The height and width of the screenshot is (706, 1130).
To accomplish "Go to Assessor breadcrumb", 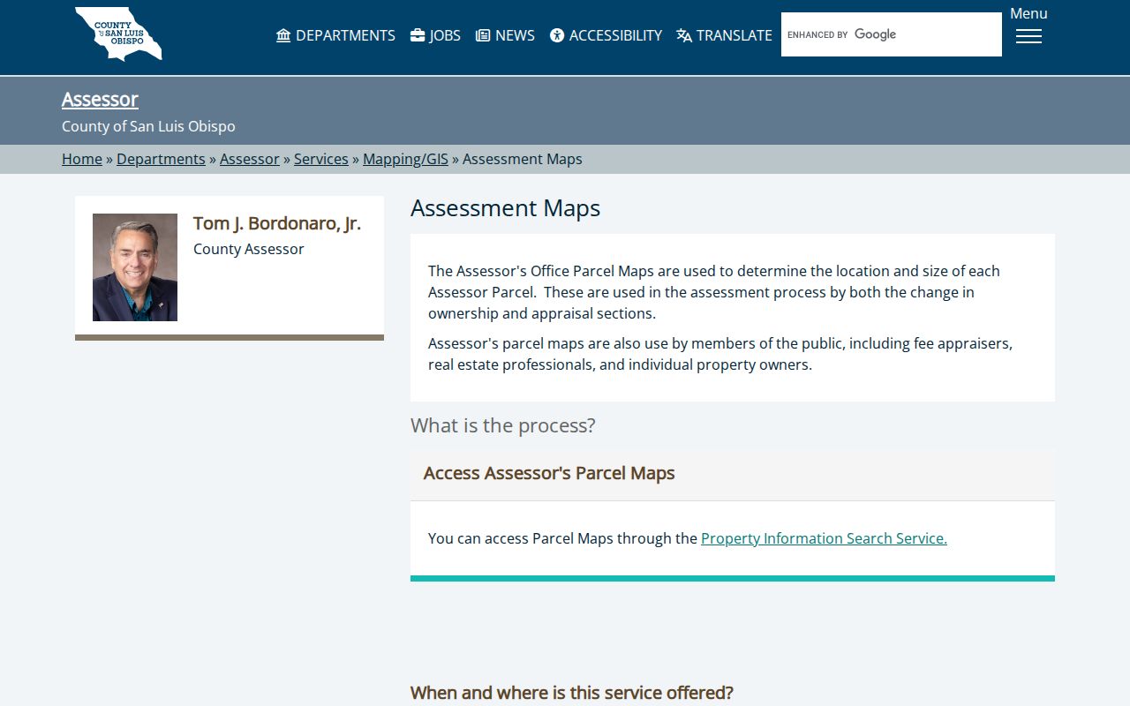I will click(x=250, y=159).
